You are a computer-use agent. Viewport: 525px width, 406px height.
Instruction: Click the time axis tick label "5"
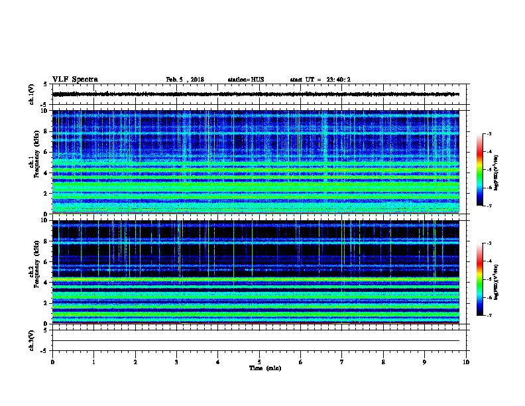point(259,362)
